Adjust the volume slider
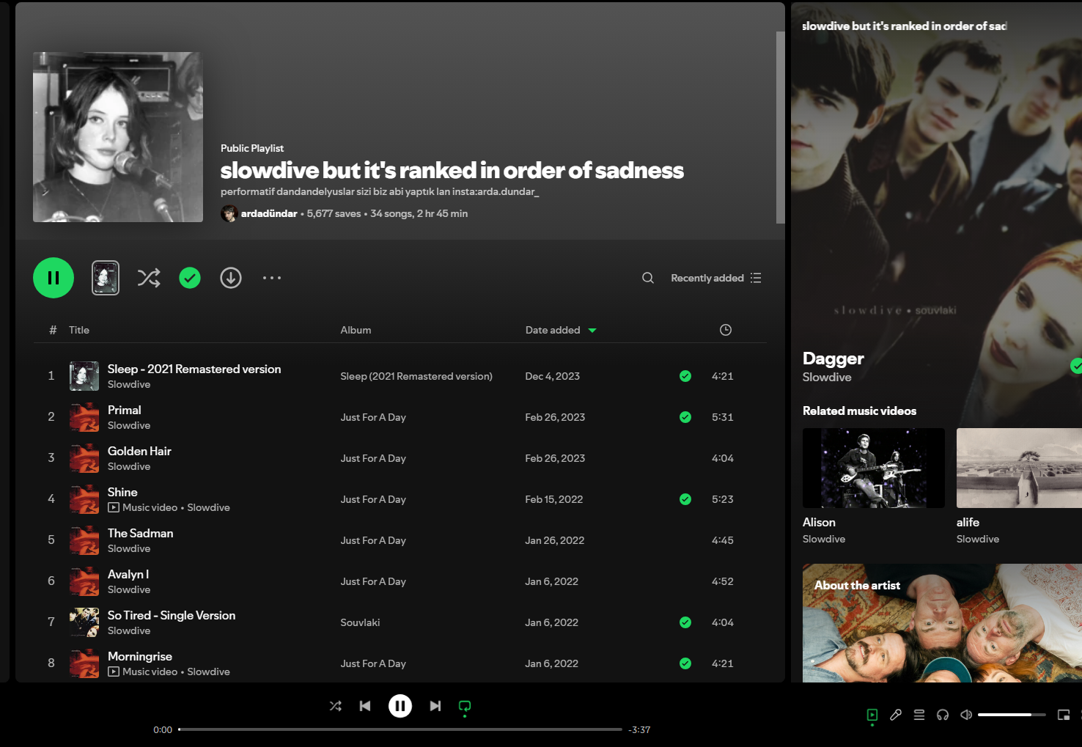This screenshot has width=1082, height=747. [x=1012, y=715]
